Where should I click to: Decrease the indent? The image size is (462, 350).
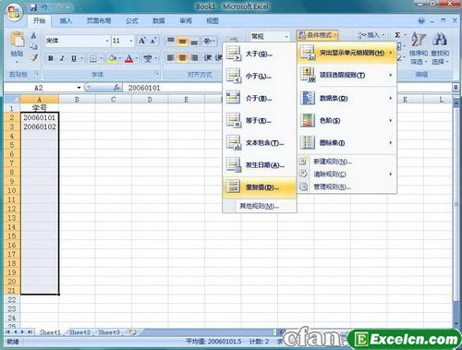pyautogui.click(x=207, y=57)
